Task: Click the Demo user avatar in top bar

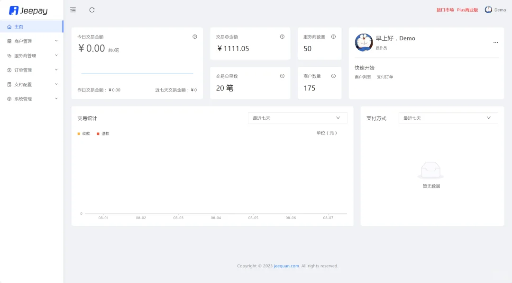Action: coord(488,9)
